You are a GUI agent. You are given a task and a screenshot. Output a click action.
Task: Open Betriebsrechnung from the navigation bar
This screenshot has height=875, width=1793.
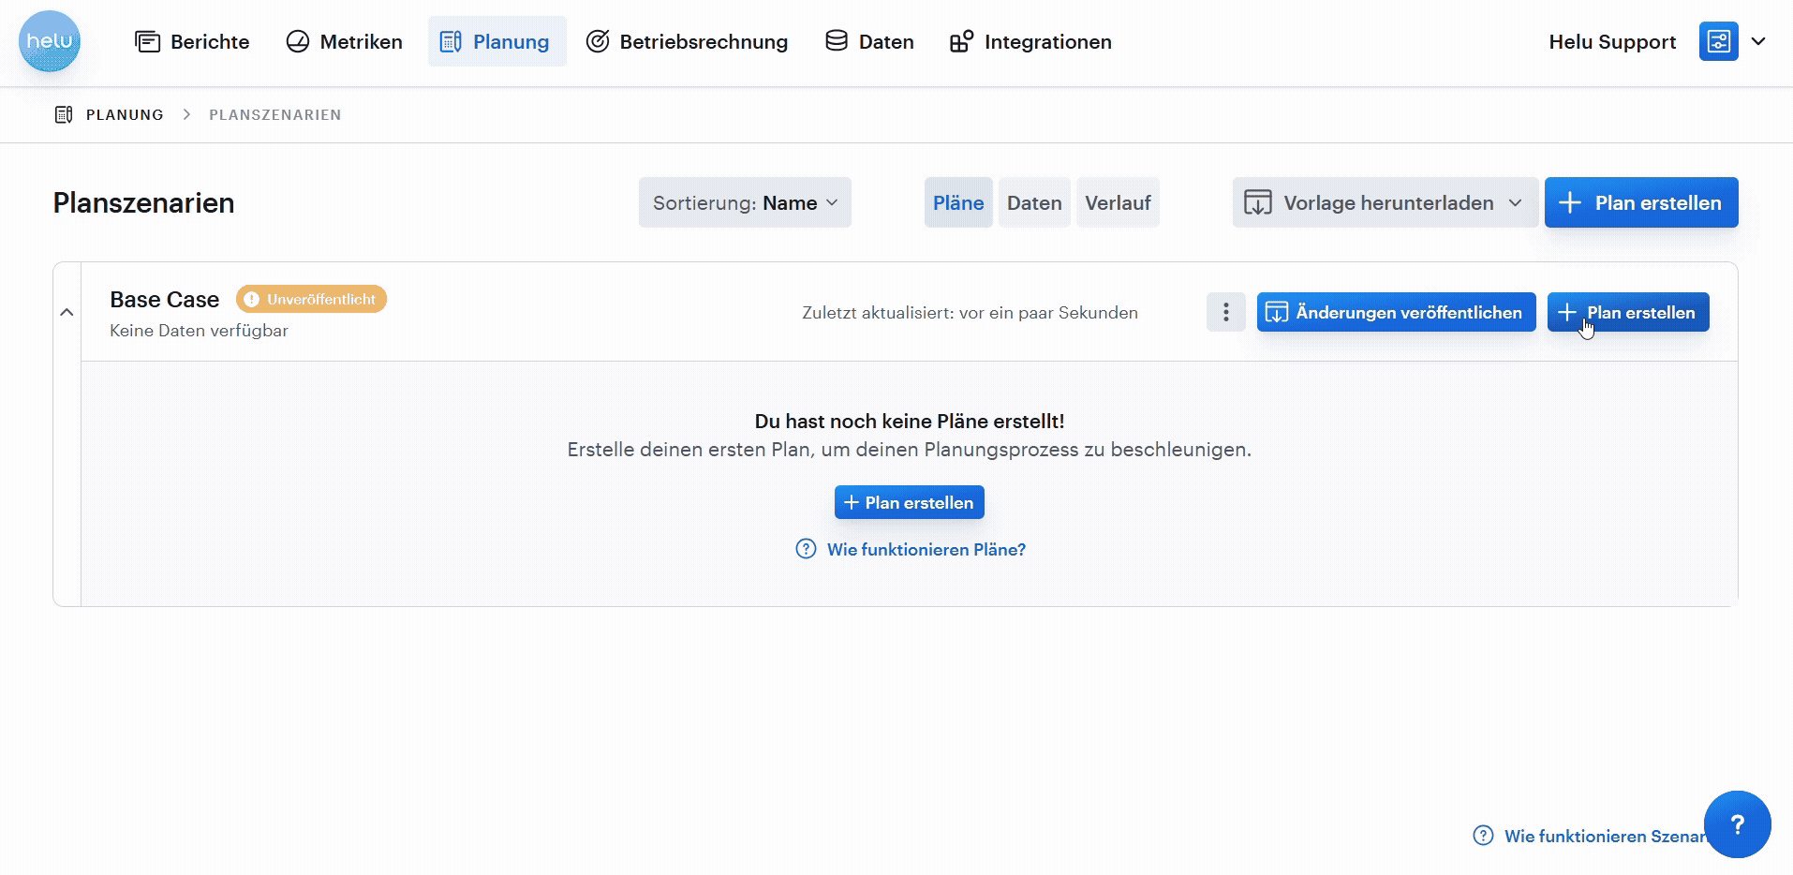coord(687,41)
